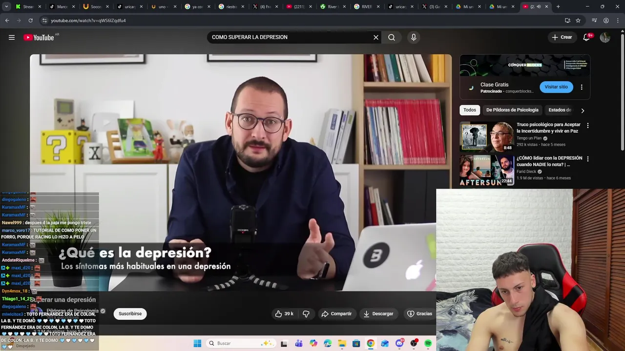Viewport: 625px width, 351px height.
Task: Click the Crear button
Action: tap(562, 38)
